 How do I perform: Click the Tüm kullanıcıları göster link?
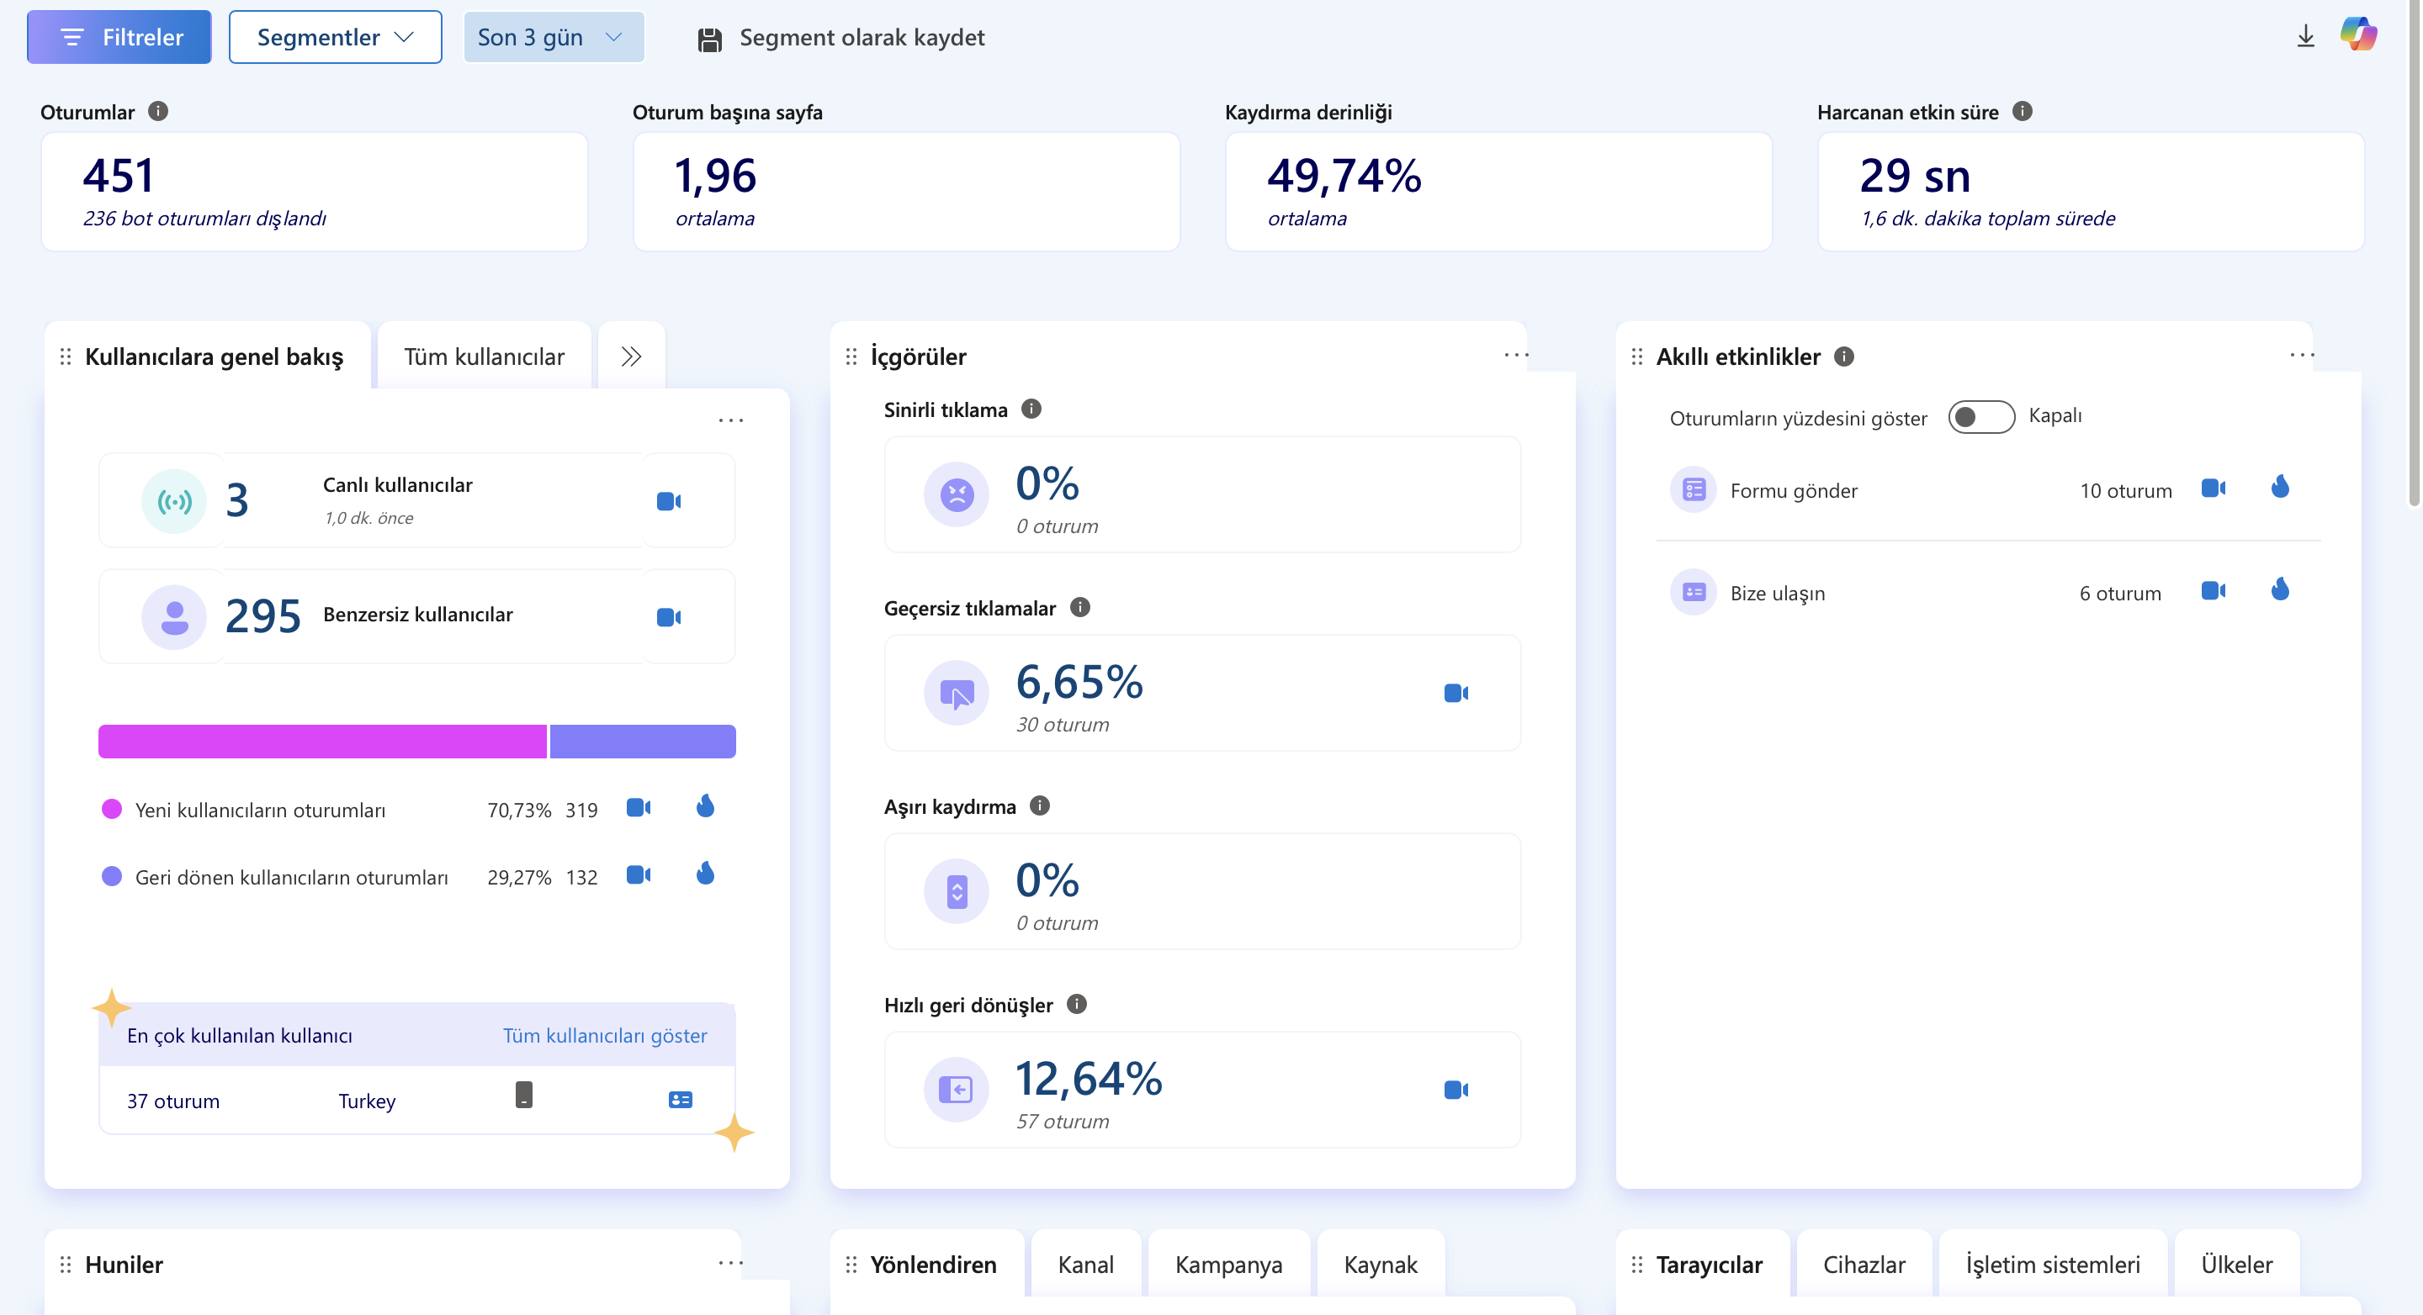(x=605, y=1035)
